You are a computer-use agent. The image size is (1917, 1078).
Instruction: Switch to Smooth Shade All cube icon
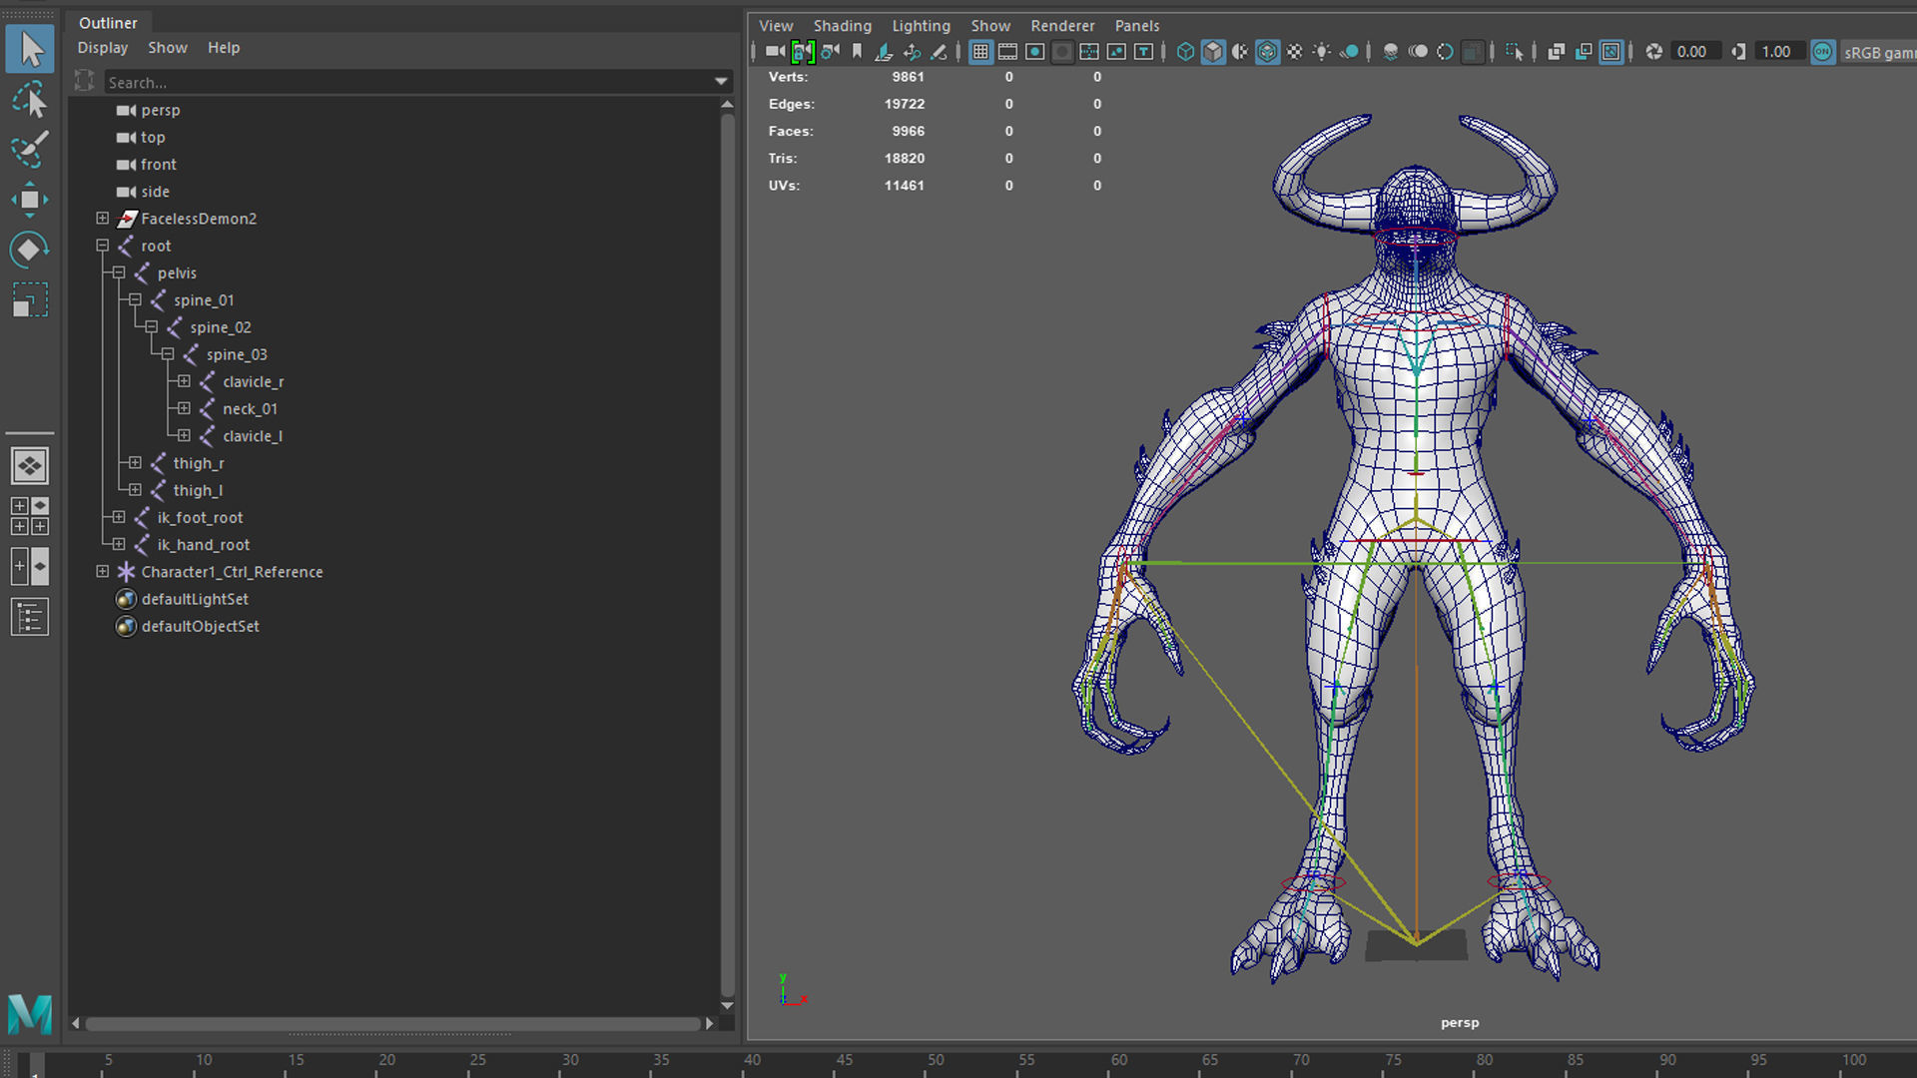click(x=1213, y=52)
